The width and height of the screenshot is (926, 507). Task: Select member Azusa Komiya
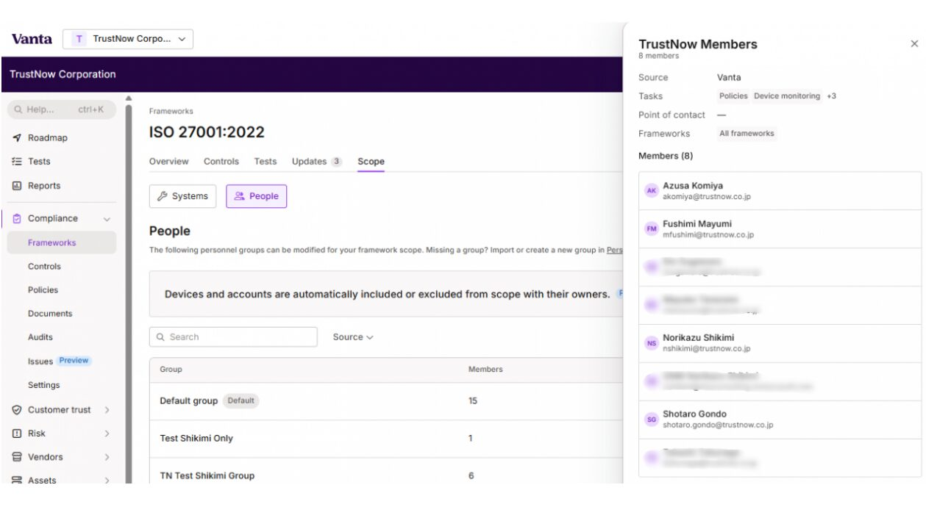click(x=780, y=191)
